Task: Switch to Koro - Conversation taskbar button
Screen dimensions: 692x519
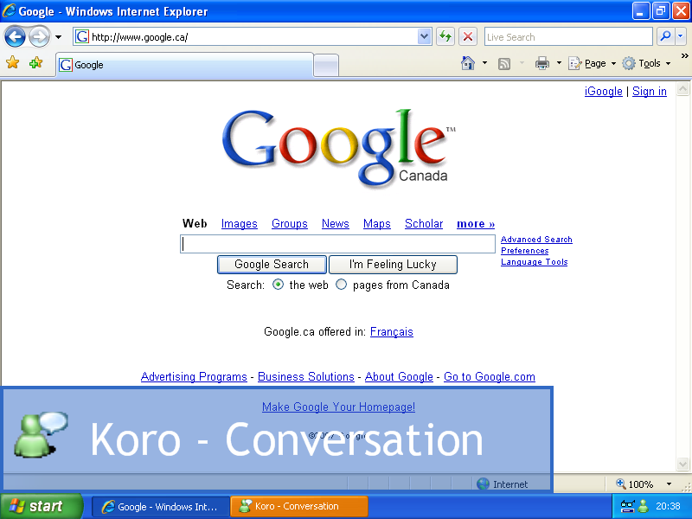Action: pyautogui.click(x=298, y=506)
